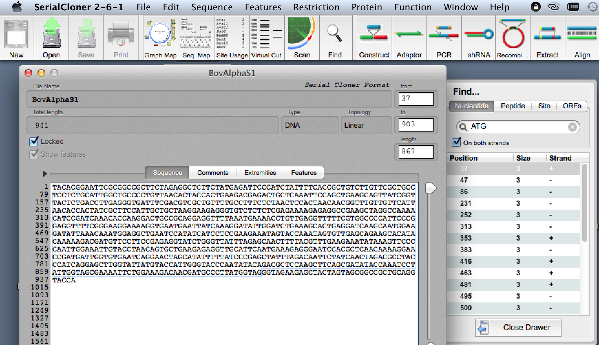Select the Peptide search tab

[x=513, y=106]
